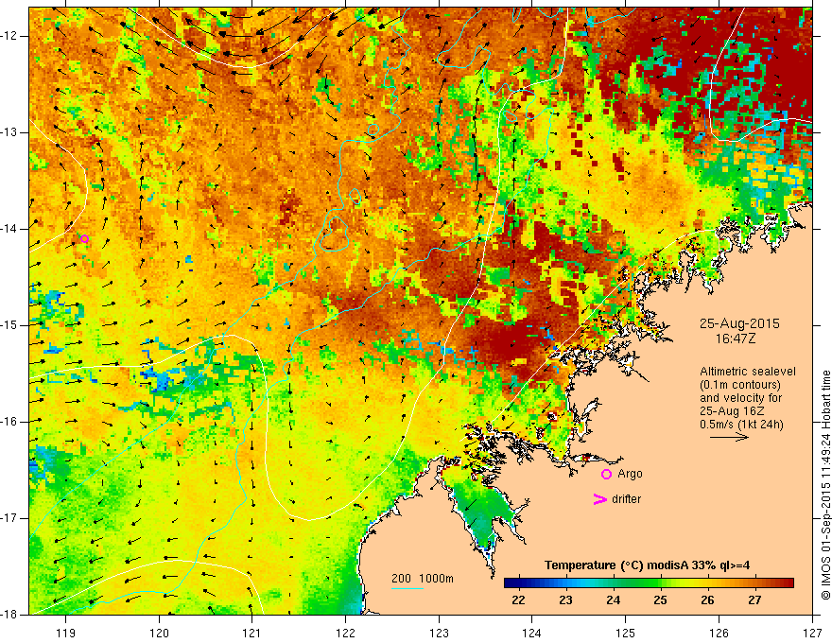The height and width of the screenshot is (643, 832).
Task: Click the 0.5m/s velocity scale arrow
Action: (729, 437)
